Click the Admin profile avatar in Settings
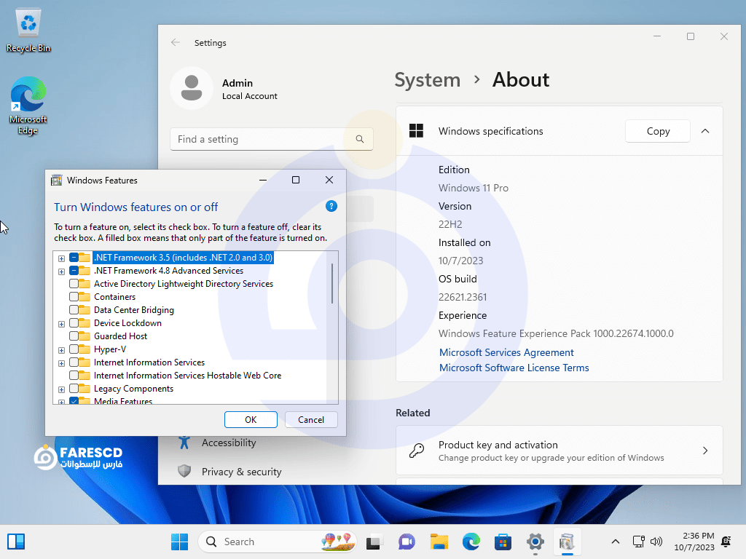The image size is (746, 559). point(192,88)
